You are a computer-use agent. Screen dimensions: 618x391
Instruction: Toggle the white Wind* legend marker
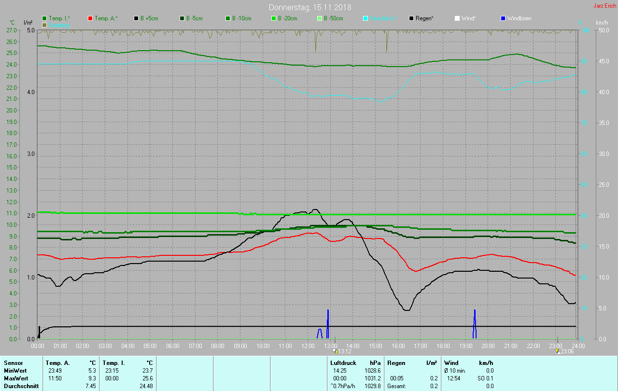(x=457, y=18)
